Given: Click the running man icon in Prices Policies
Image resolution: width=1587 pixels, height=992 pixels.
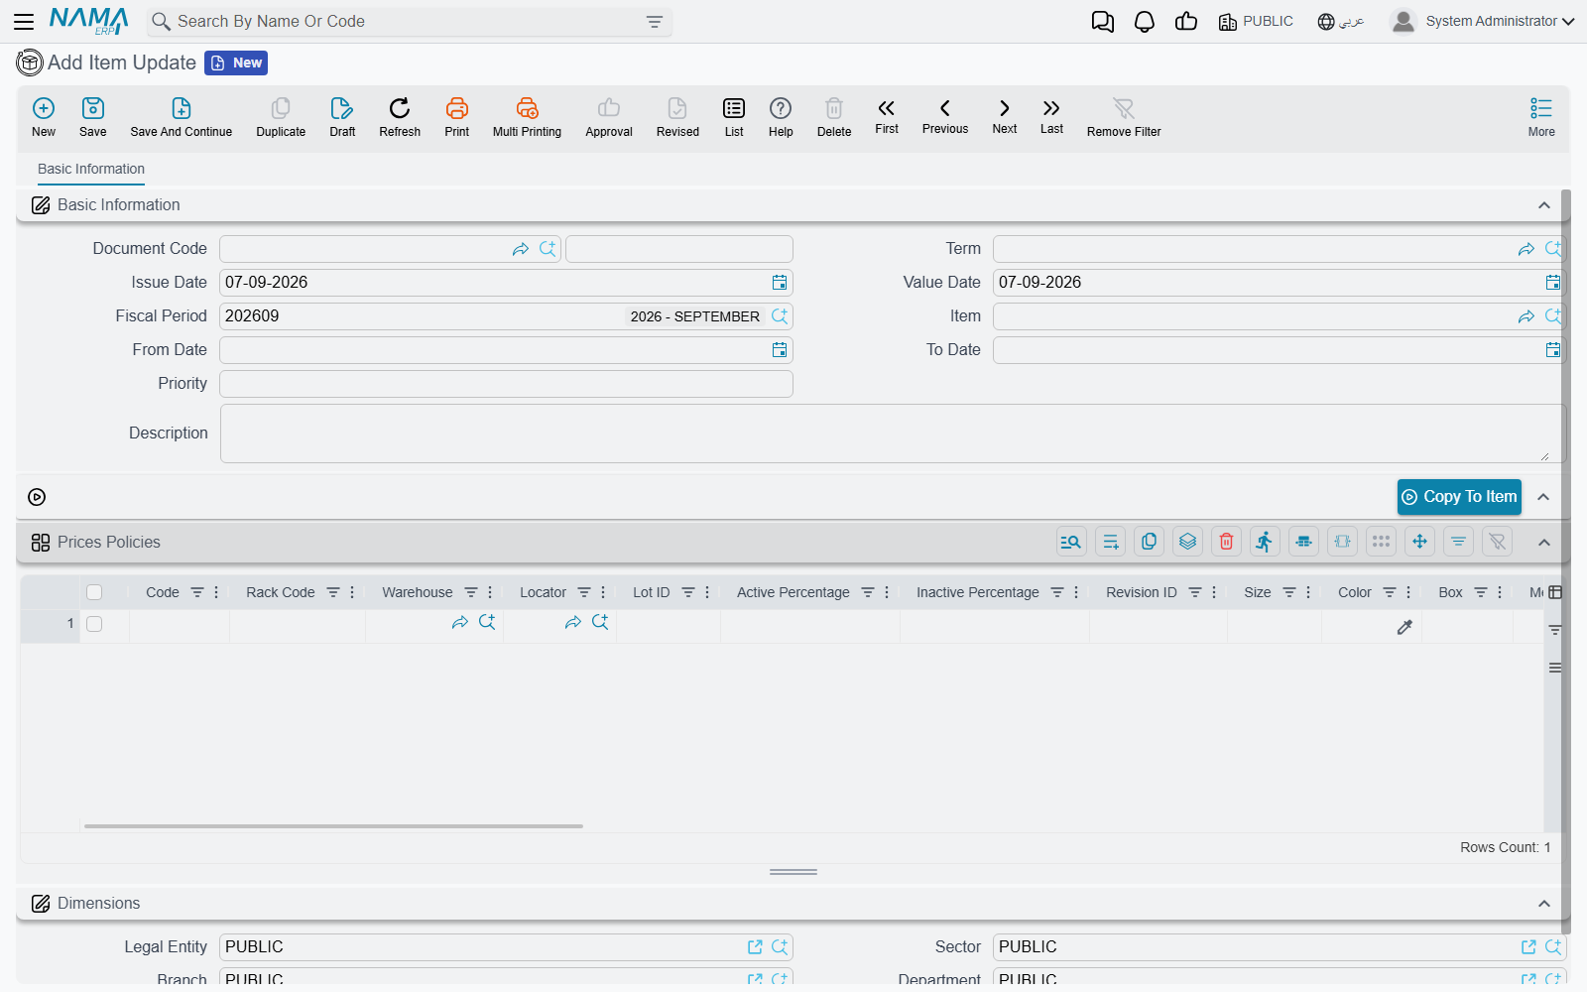Looking at the screenshot, I should coord(1265,542).
